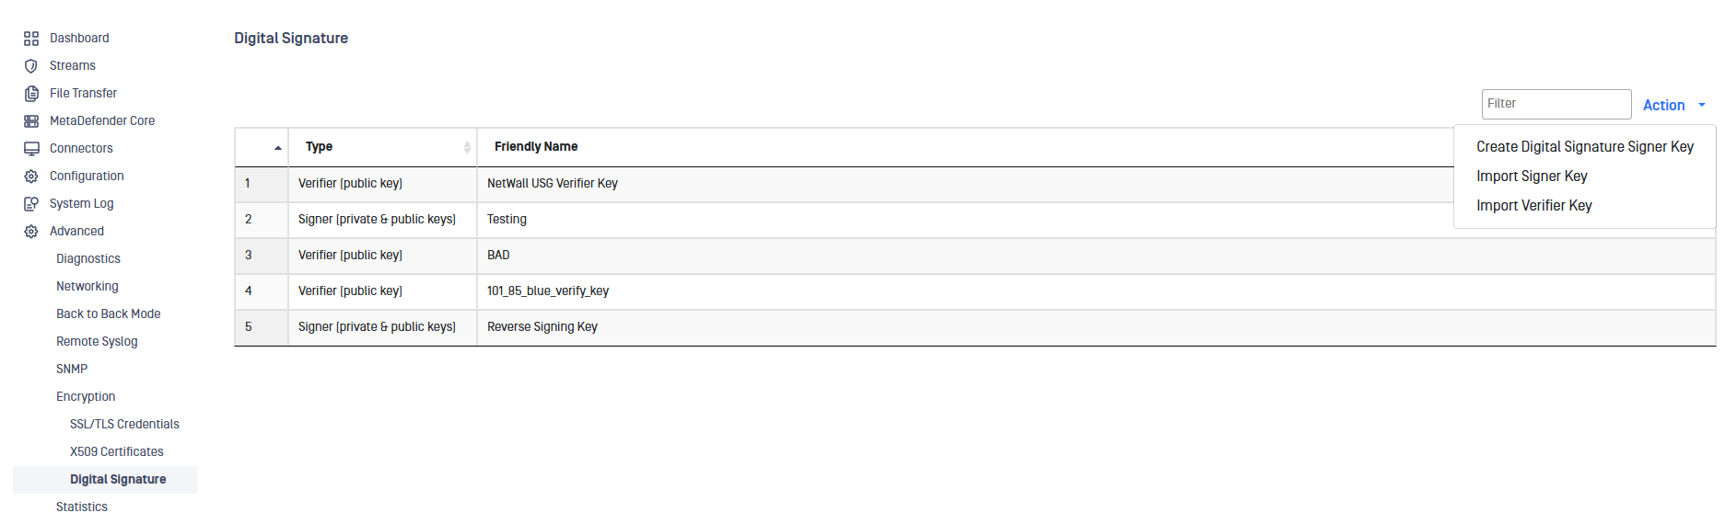Click the Streams shield icon
The width and height of the screenshot is (1725, 524).
[x=31, y=66]
